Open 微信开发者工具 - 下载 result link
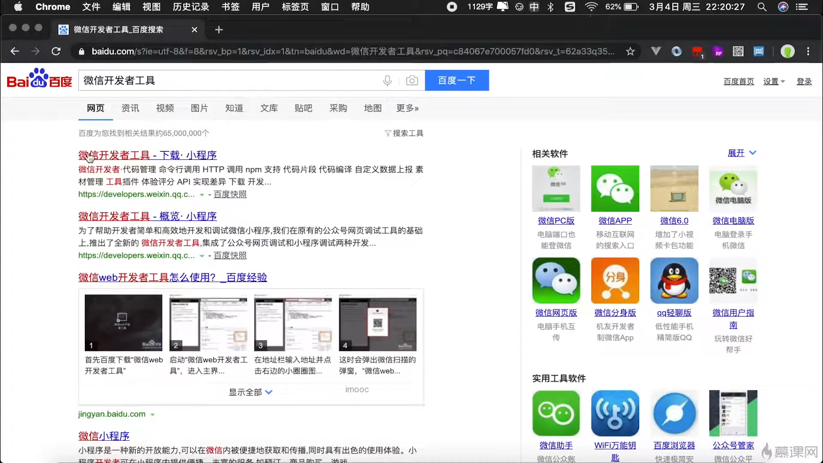 coord(147,155)
